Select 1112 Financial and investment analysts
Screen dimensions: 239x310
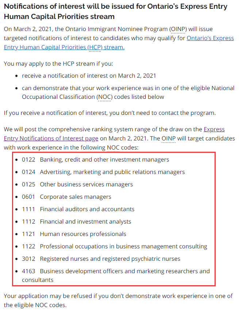tap(76, 222)
